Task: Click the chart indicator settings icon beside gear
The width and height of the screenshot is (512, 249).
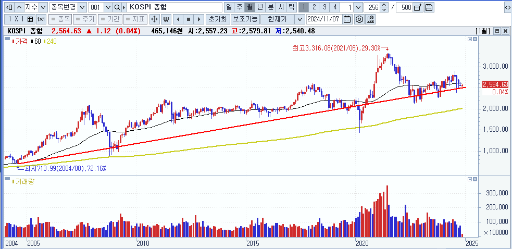Action: click(x=370, y=19)
